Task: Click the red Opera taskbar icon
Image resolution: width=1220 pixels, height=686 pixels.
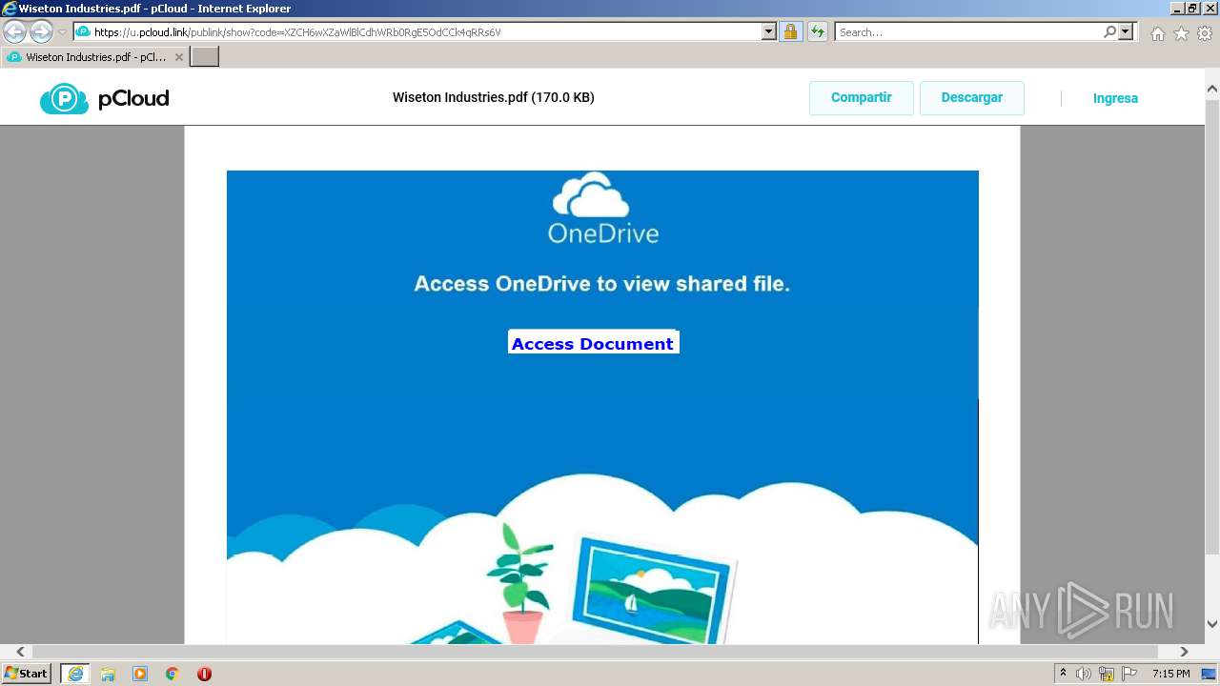Action: click(204, 674)
